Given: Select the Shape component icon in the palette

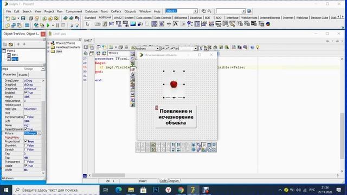Looking at the screenshot, I should 140,24.
